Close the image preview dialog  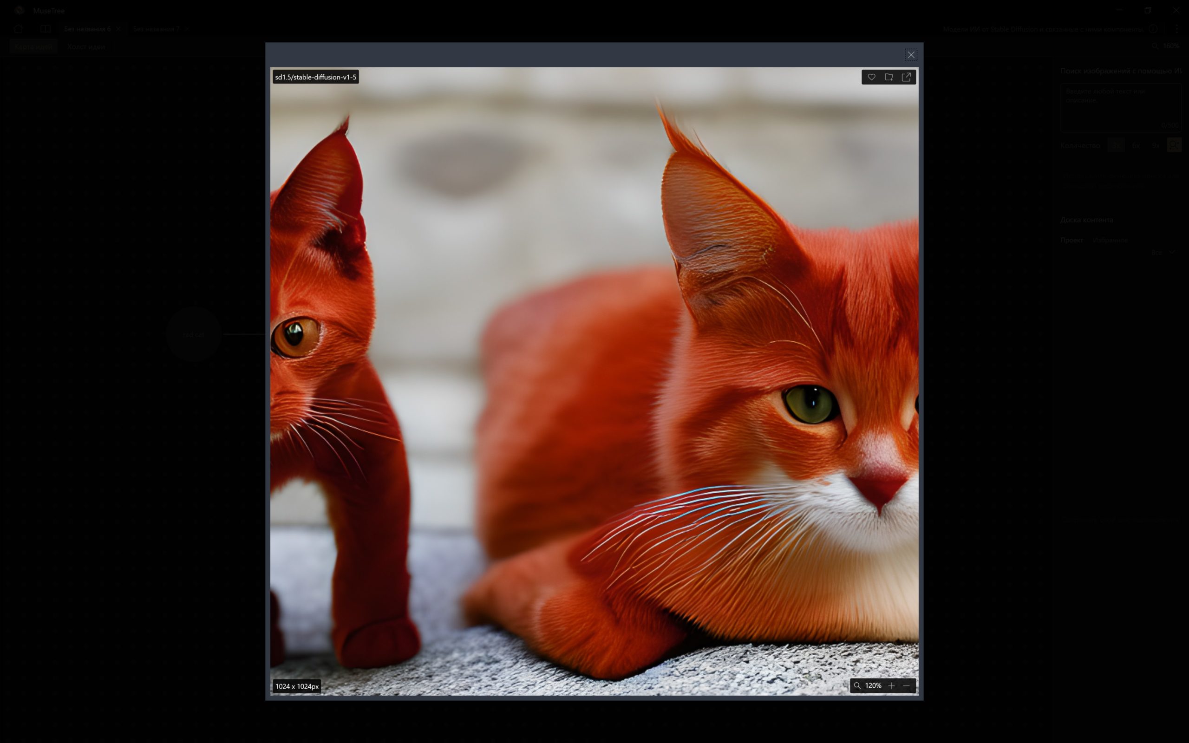point(910,55)
